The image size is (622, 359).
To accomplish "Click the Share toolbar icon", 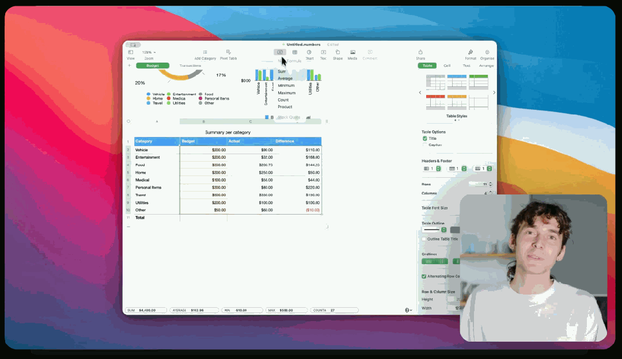I will point(420,52).
